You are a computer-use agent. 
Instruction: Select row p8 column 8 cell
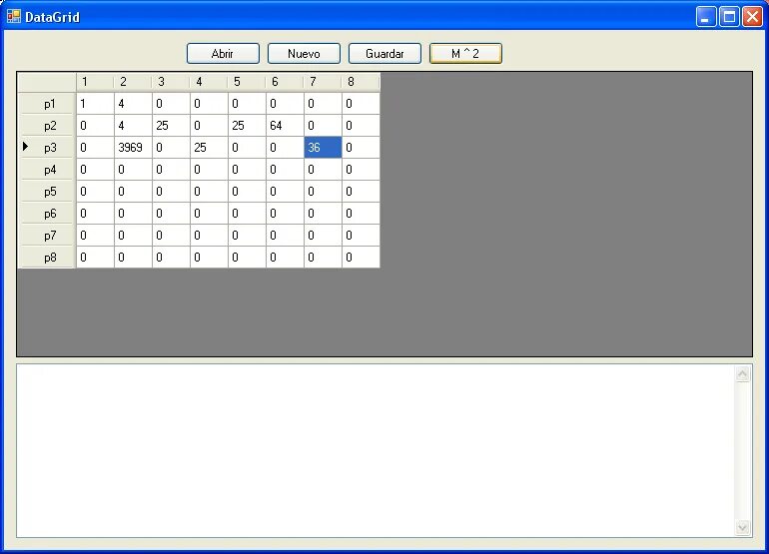coord(361,258)
